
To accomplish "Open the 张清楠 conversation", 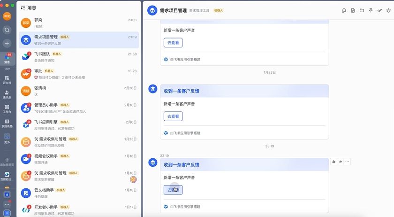I will [79, 91].
